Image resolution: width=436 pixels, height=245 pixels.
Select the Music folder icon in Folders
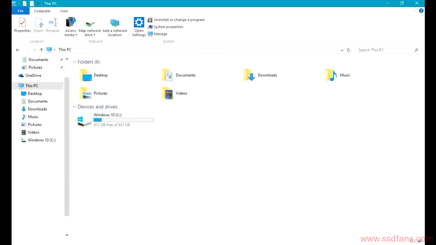pos(331,75)
